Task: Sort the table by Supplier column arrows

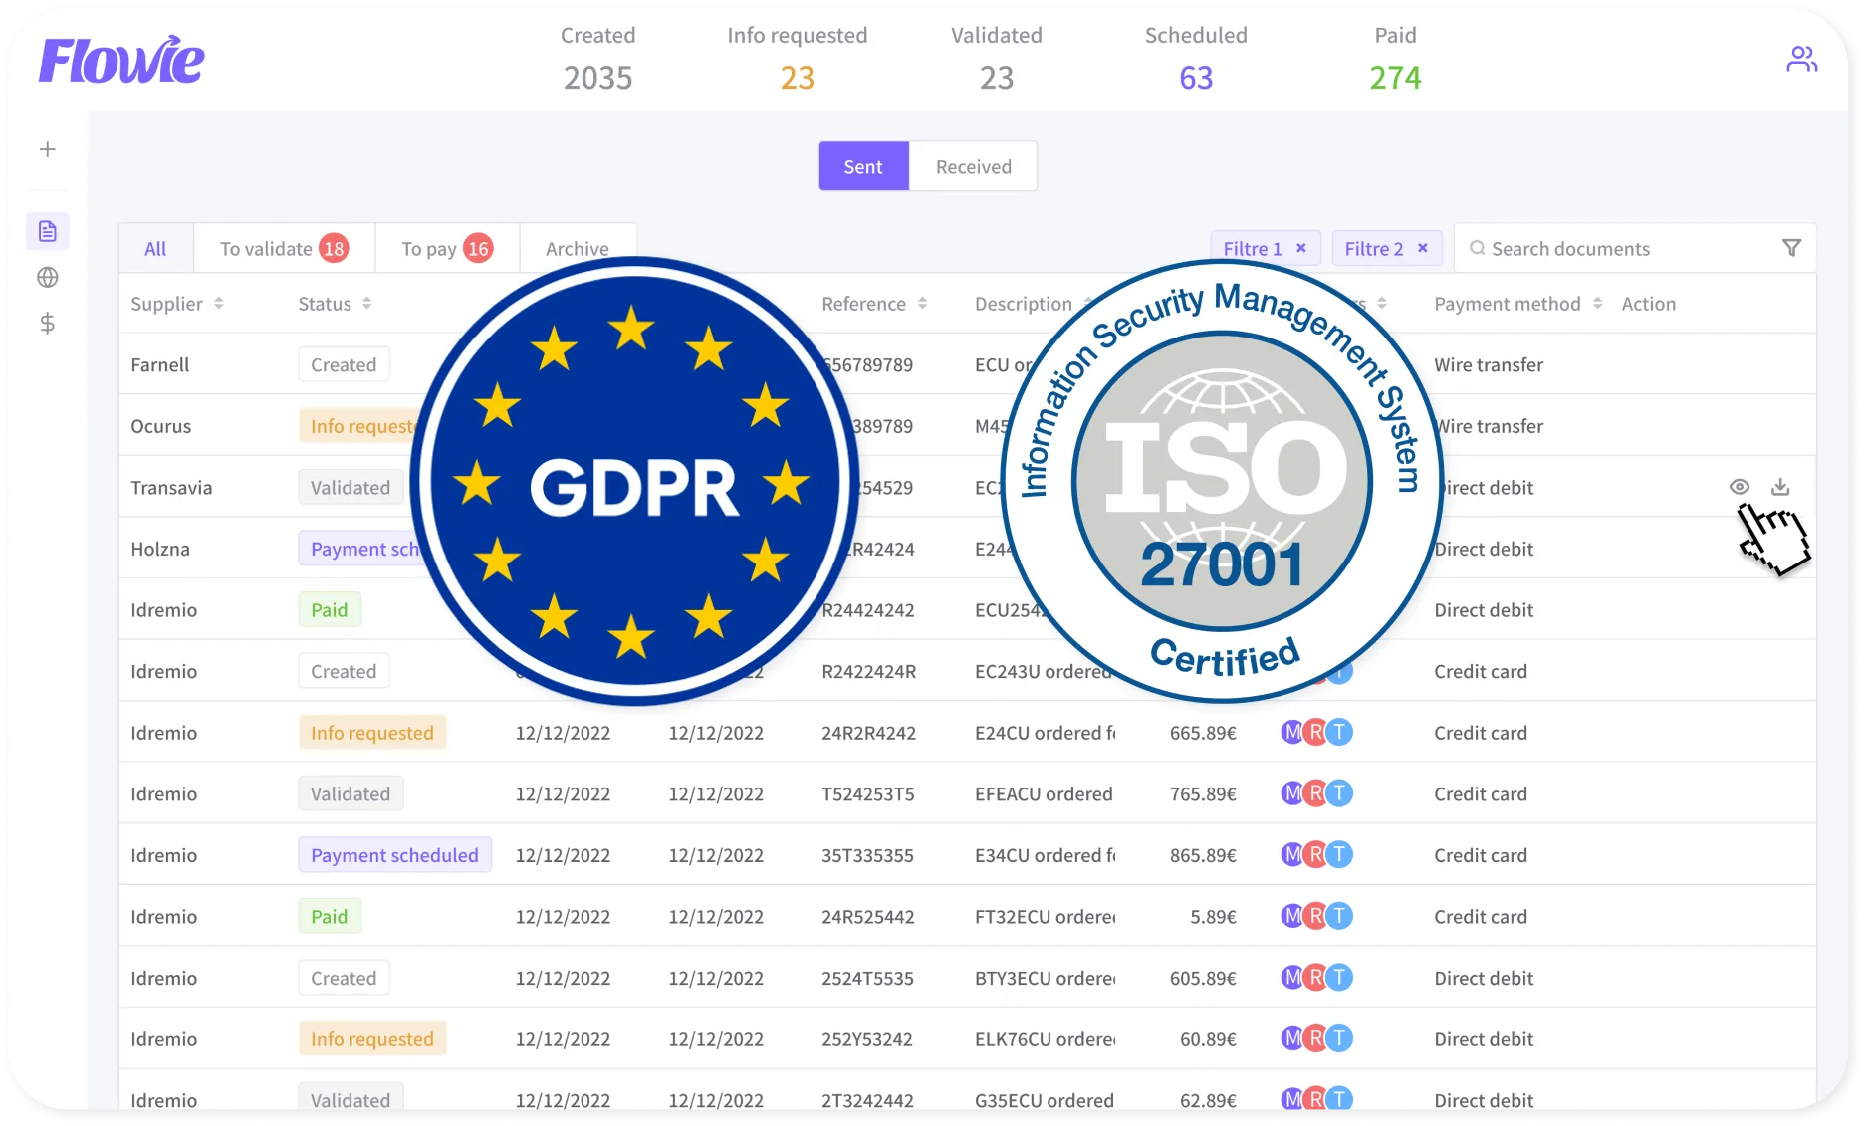Action: coord(218,303)
